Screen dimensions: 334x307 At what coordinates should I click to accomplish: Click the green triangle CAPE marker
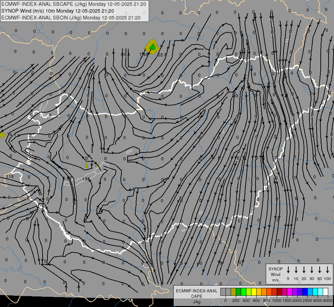153,47
